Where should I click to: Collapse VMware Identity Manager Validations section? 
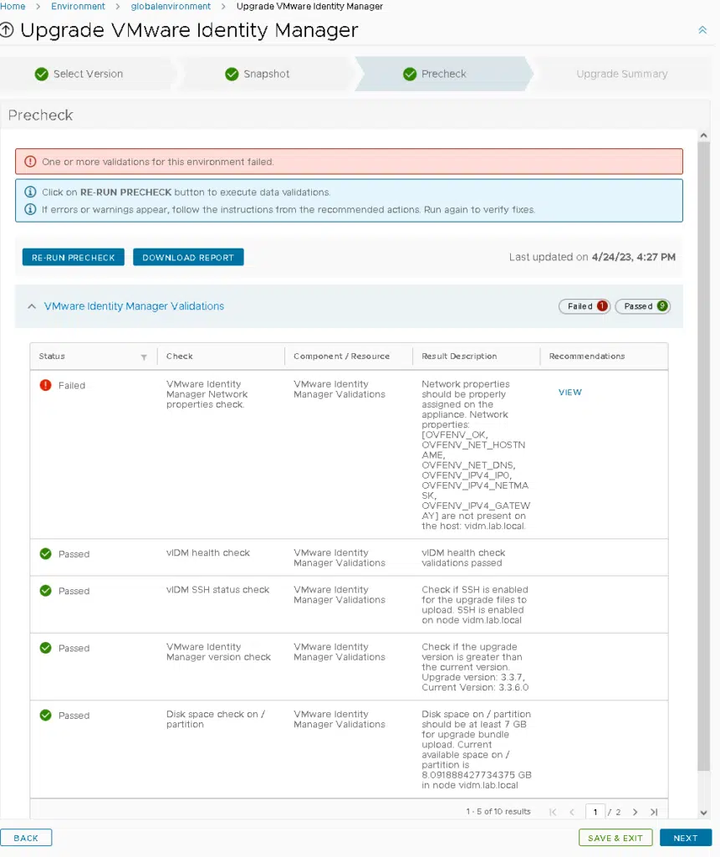(32, 306)
